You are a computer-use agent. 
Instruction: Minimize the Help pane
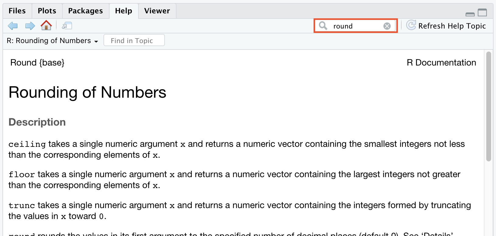(470, 14)
